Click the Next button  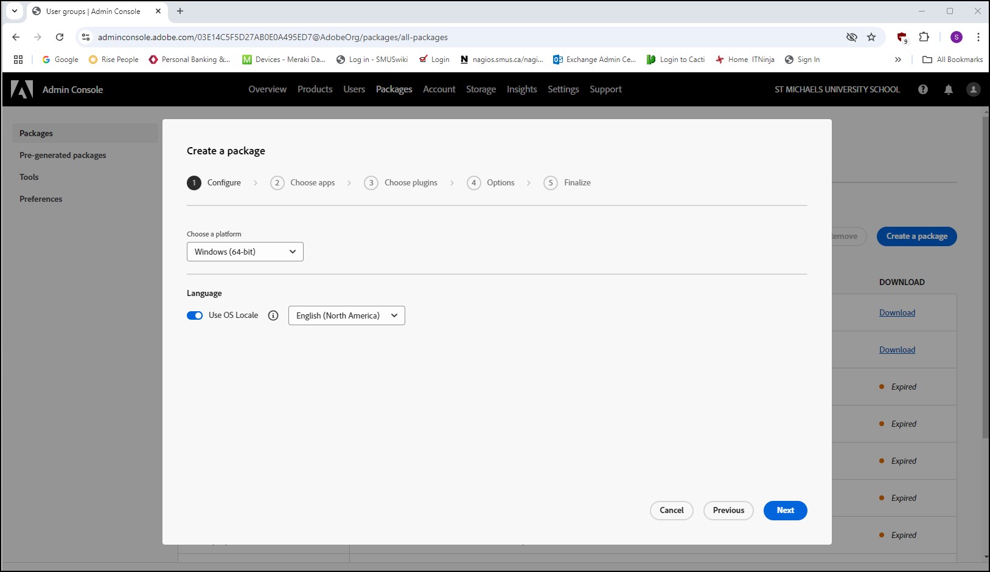785,511
